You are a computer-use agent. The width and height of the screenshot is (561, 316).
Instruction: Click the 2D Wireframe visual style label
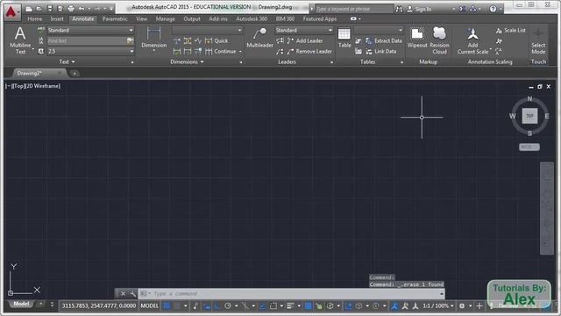click(43, 86)
